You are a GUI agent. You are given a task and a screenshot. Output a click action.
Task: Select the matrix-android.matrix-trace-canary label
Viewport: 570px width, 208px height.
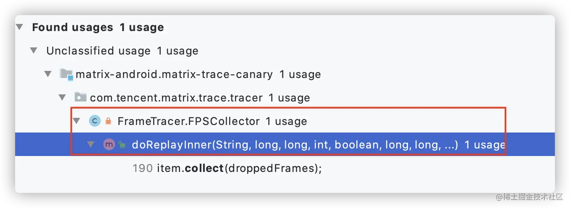[x=174, y=75]
